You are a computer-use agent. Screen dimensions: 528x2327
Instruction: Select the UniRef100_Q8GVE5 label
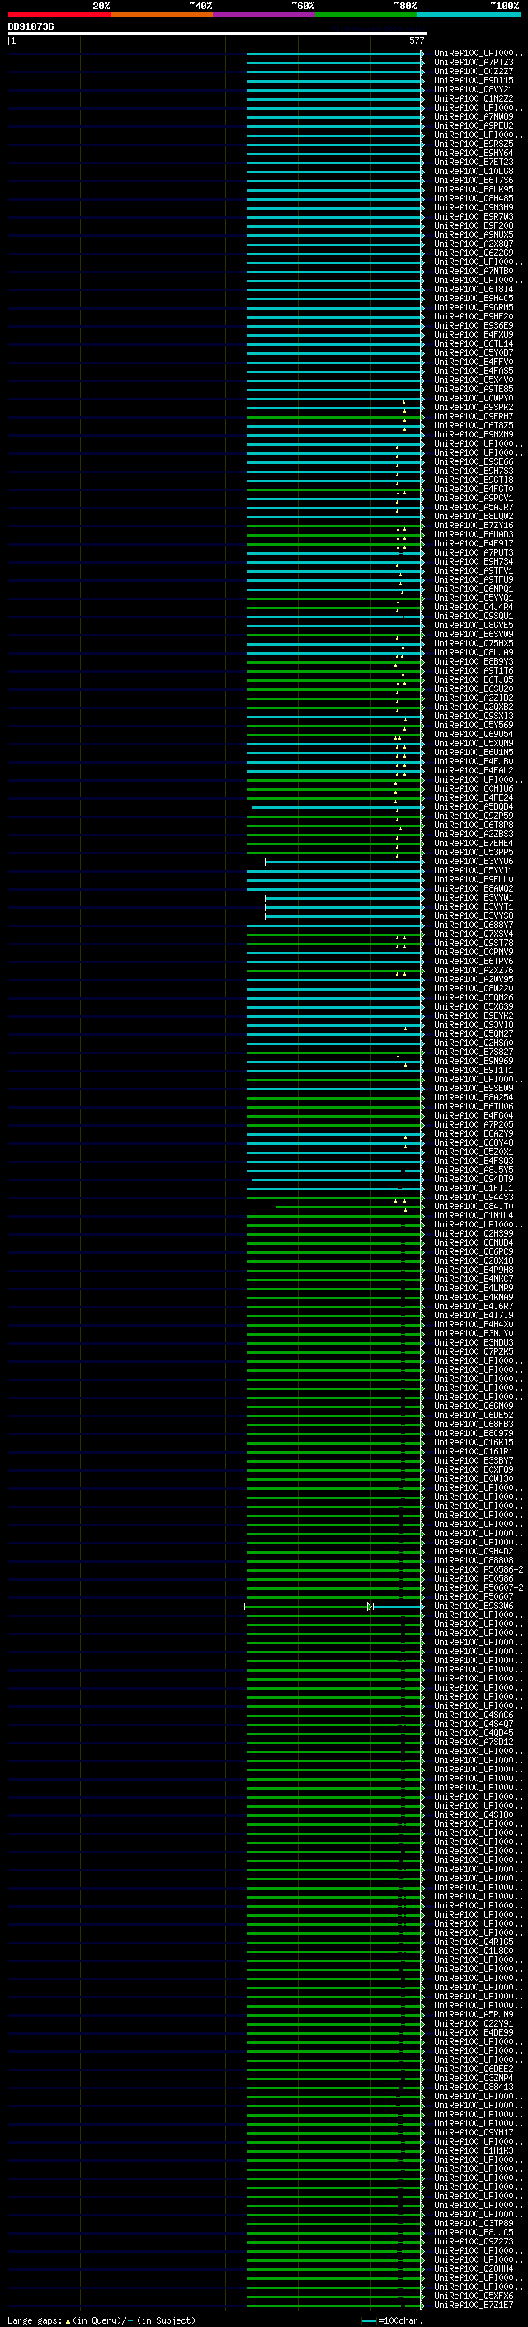tap(473, 625)
